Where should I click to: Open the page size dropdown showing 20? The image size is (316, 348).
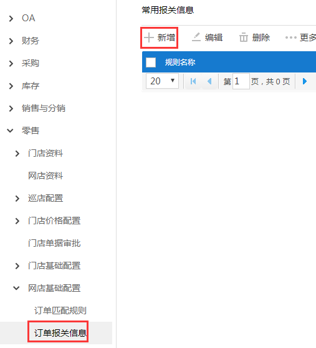point(162,81)
